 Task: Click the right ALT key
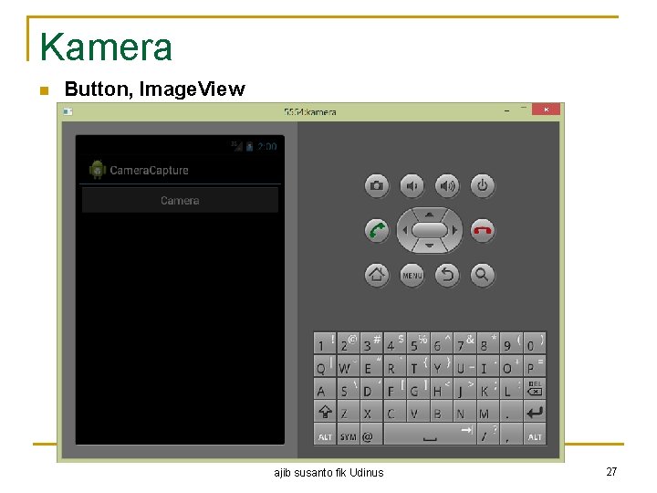(535, 435)
